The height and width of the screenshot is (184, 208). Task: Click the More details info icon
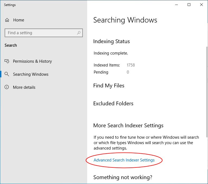pyautogui.click(x=7, y=87)
